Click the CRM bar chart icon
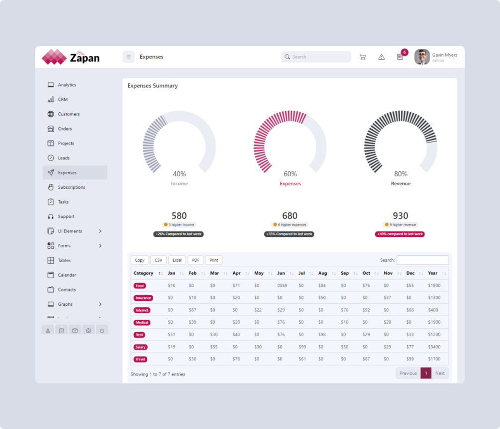Viewport: 500px width, 429px height. (x=51, y=99)
